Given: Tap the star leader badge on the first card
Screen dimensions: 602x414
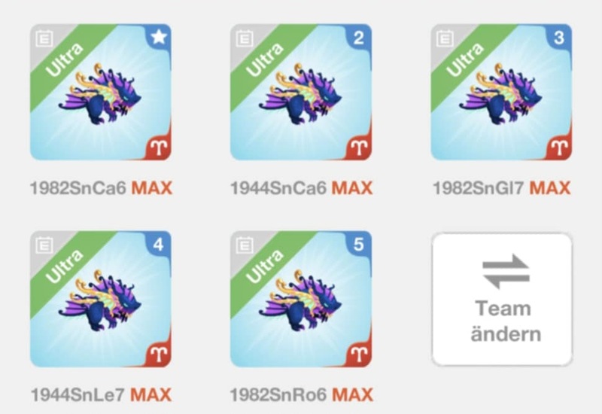Looking at the screenshot, I should tap(159, 37).
